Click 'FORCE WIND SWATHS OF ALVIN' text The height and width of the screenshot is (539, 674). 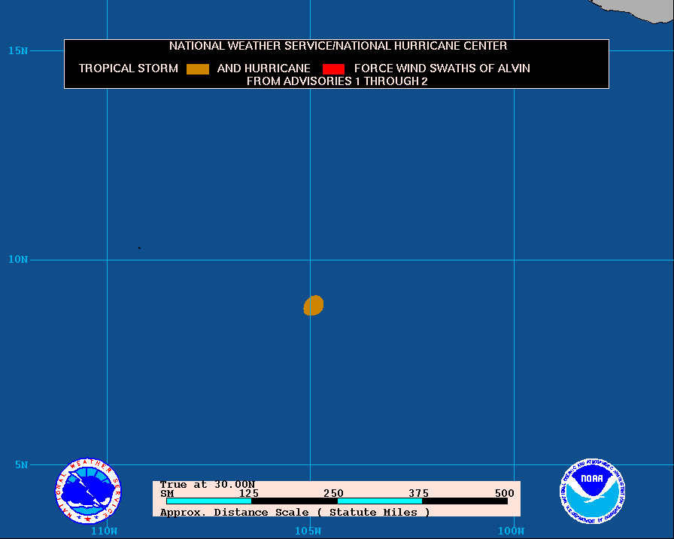click(x=442, y=69)
